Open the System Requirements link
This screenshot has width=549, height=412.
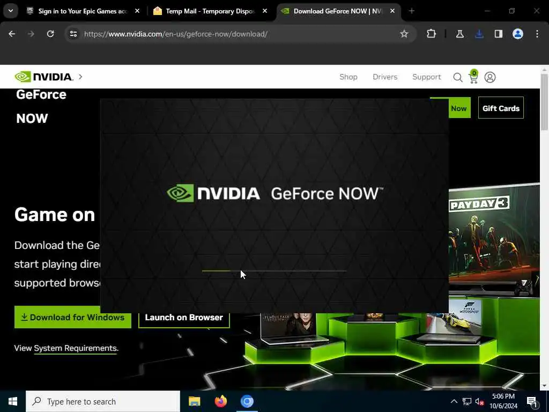click(x=76, y=348)
